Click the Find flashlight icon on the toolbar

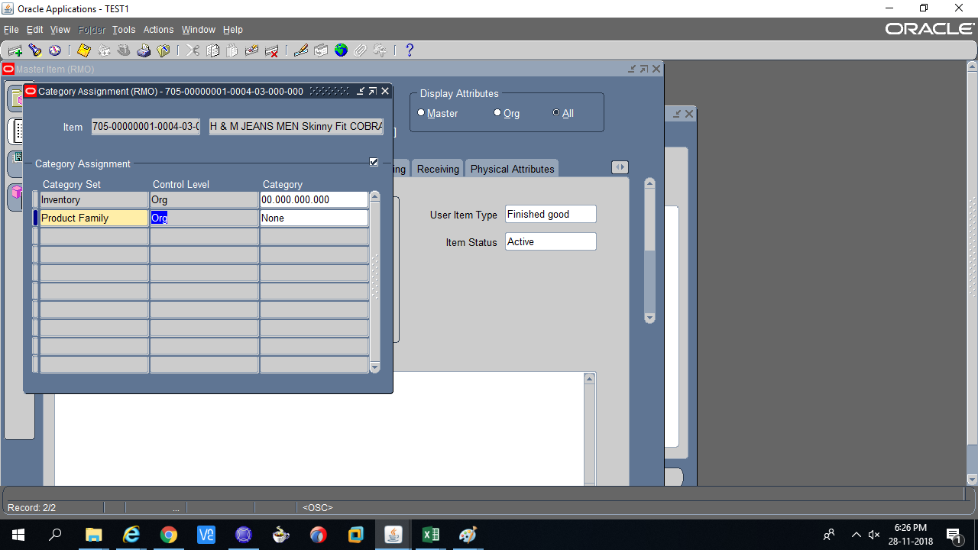pyautogui.click(x=35, y=50)
